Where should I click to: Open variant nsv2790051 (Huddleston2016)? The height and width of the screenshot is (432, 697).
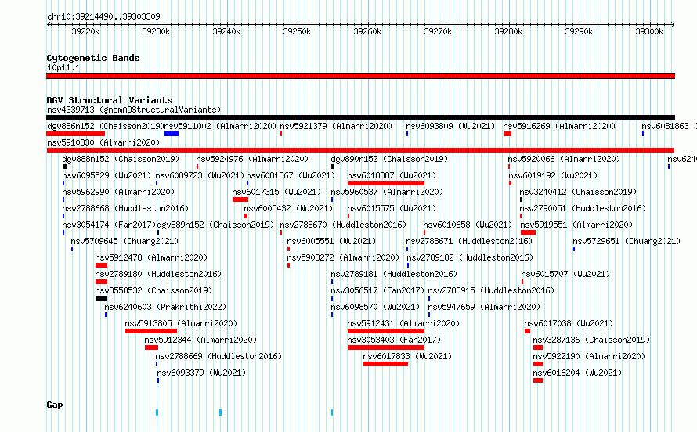[x=583, y=208]
